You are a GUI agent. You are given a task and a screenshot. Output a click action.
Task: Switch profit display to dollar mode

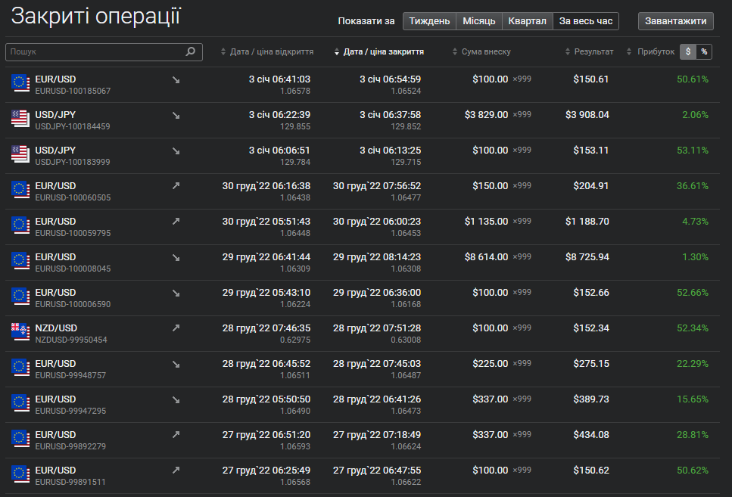tap(688, 52)
